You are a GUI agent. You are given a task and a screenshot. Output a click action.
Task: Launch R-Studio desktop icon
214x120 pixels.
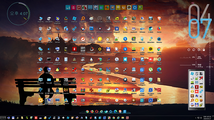pos(125,19)
